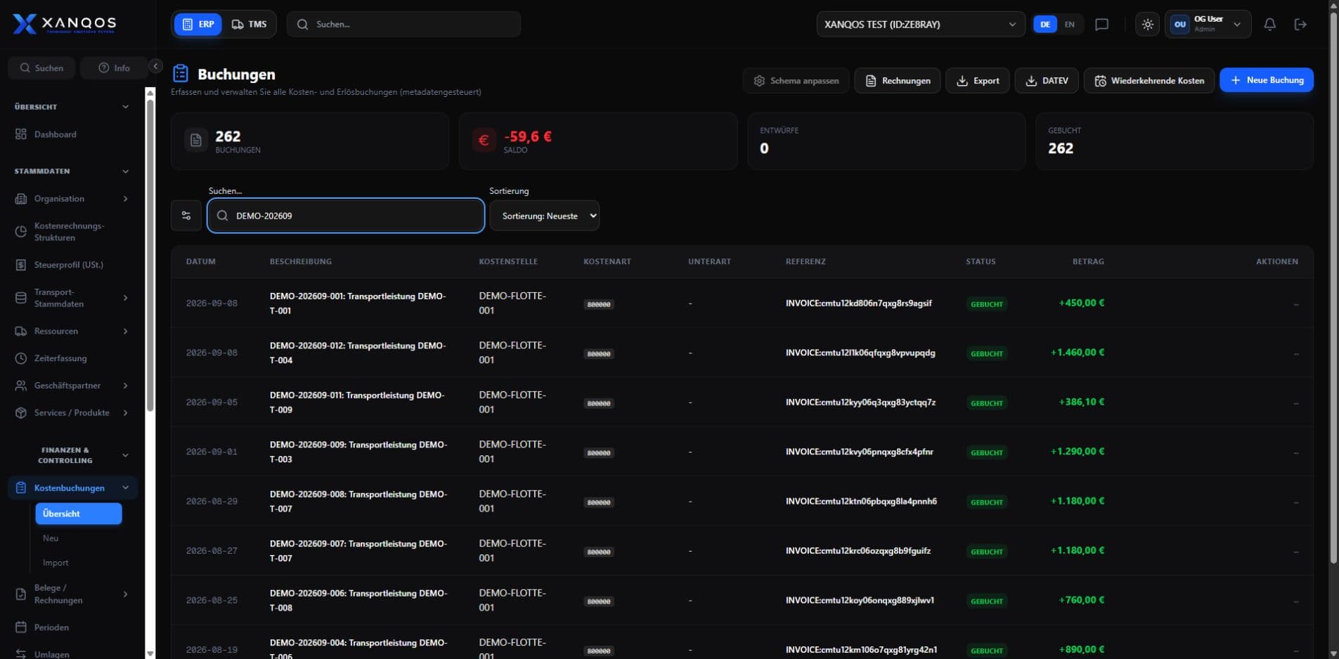Click the DEMO-202609 search field
Screen dimensions: 1339x659
coord(346,216)
